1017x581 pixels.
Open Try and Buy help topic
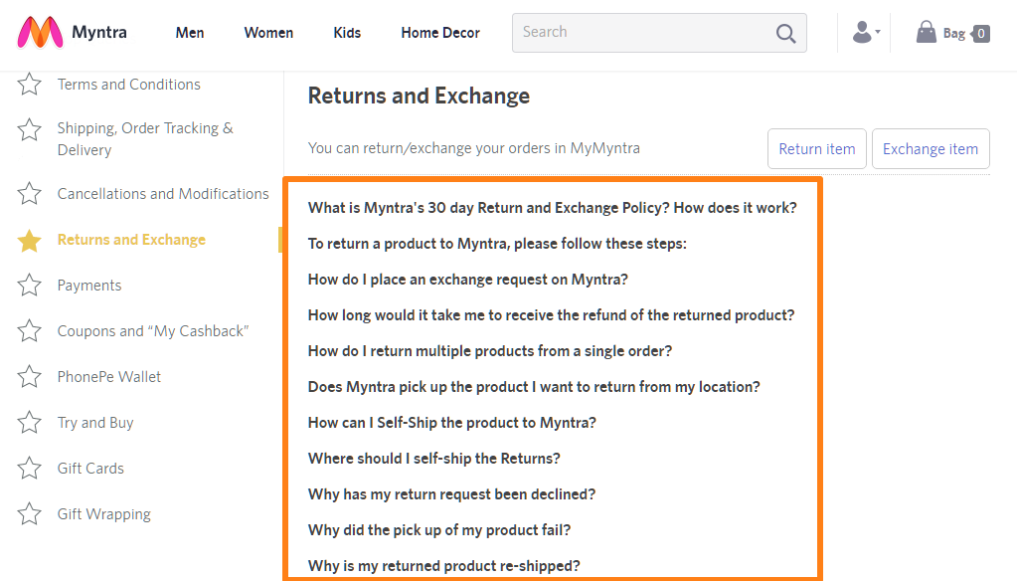coord(95,423)
